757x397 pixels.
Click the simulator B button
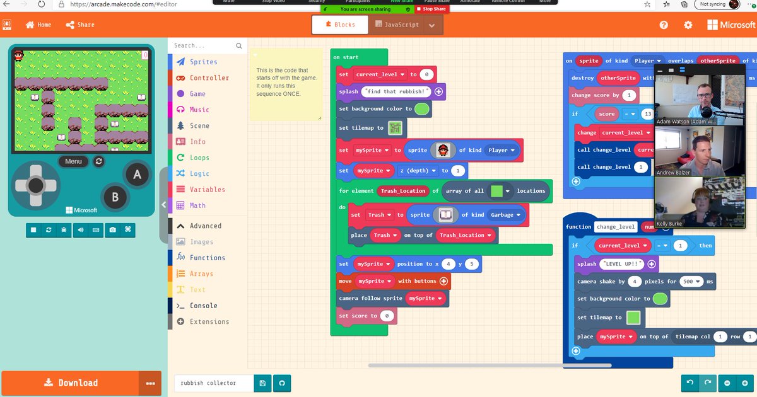point(115,197)
